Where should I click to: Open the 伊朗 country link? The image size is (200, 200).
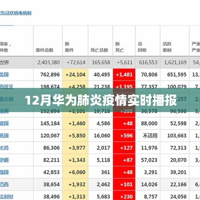[4, 160]
